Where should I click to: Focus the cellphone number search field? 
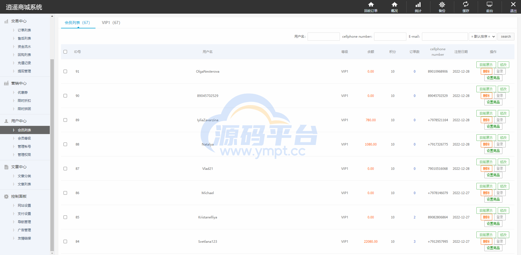click(x=390, y=37)
